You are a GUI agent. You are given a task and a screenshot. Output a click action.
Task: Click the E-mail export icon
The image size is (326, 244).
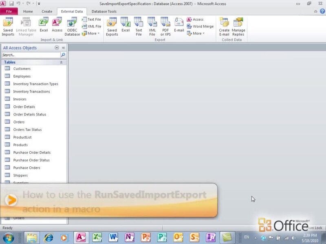179,25
